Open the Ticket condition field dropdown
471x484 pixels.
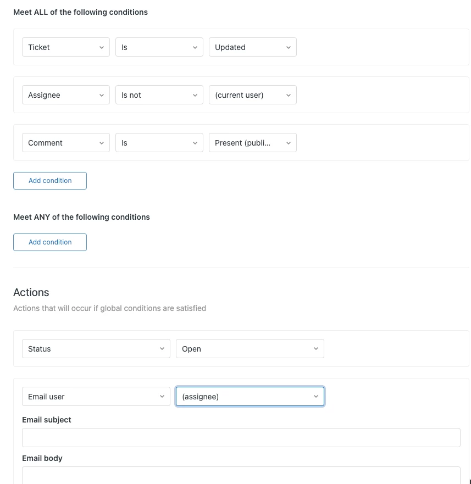[66, 47]
